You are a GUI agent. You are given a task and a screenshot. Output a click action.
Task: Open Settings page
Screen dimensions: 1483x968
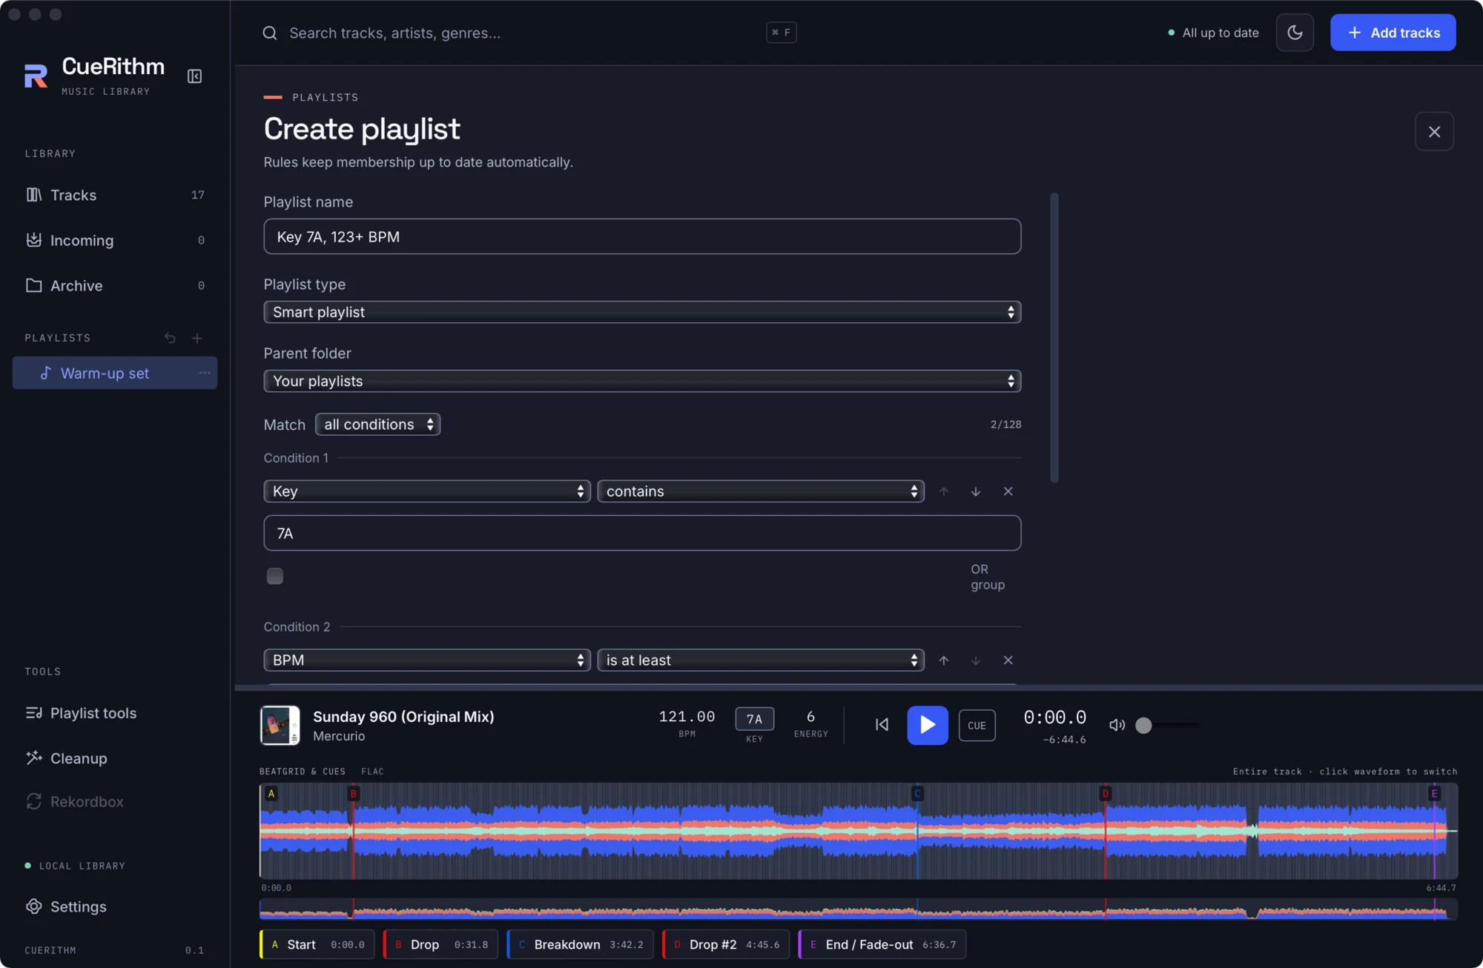click(115, 906)
